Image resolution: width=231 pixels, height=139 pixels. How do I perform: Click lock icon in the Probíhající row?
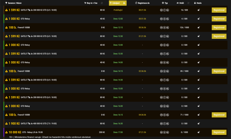[199, 10]
